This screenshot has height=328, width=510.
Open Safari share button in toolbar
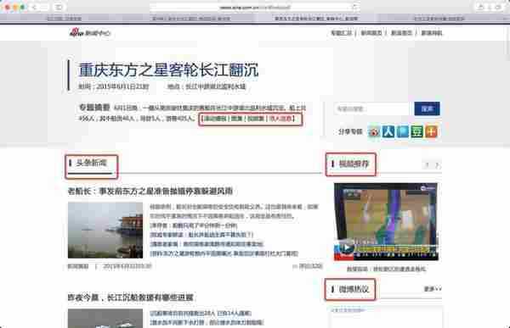click(x=481, y=7)
